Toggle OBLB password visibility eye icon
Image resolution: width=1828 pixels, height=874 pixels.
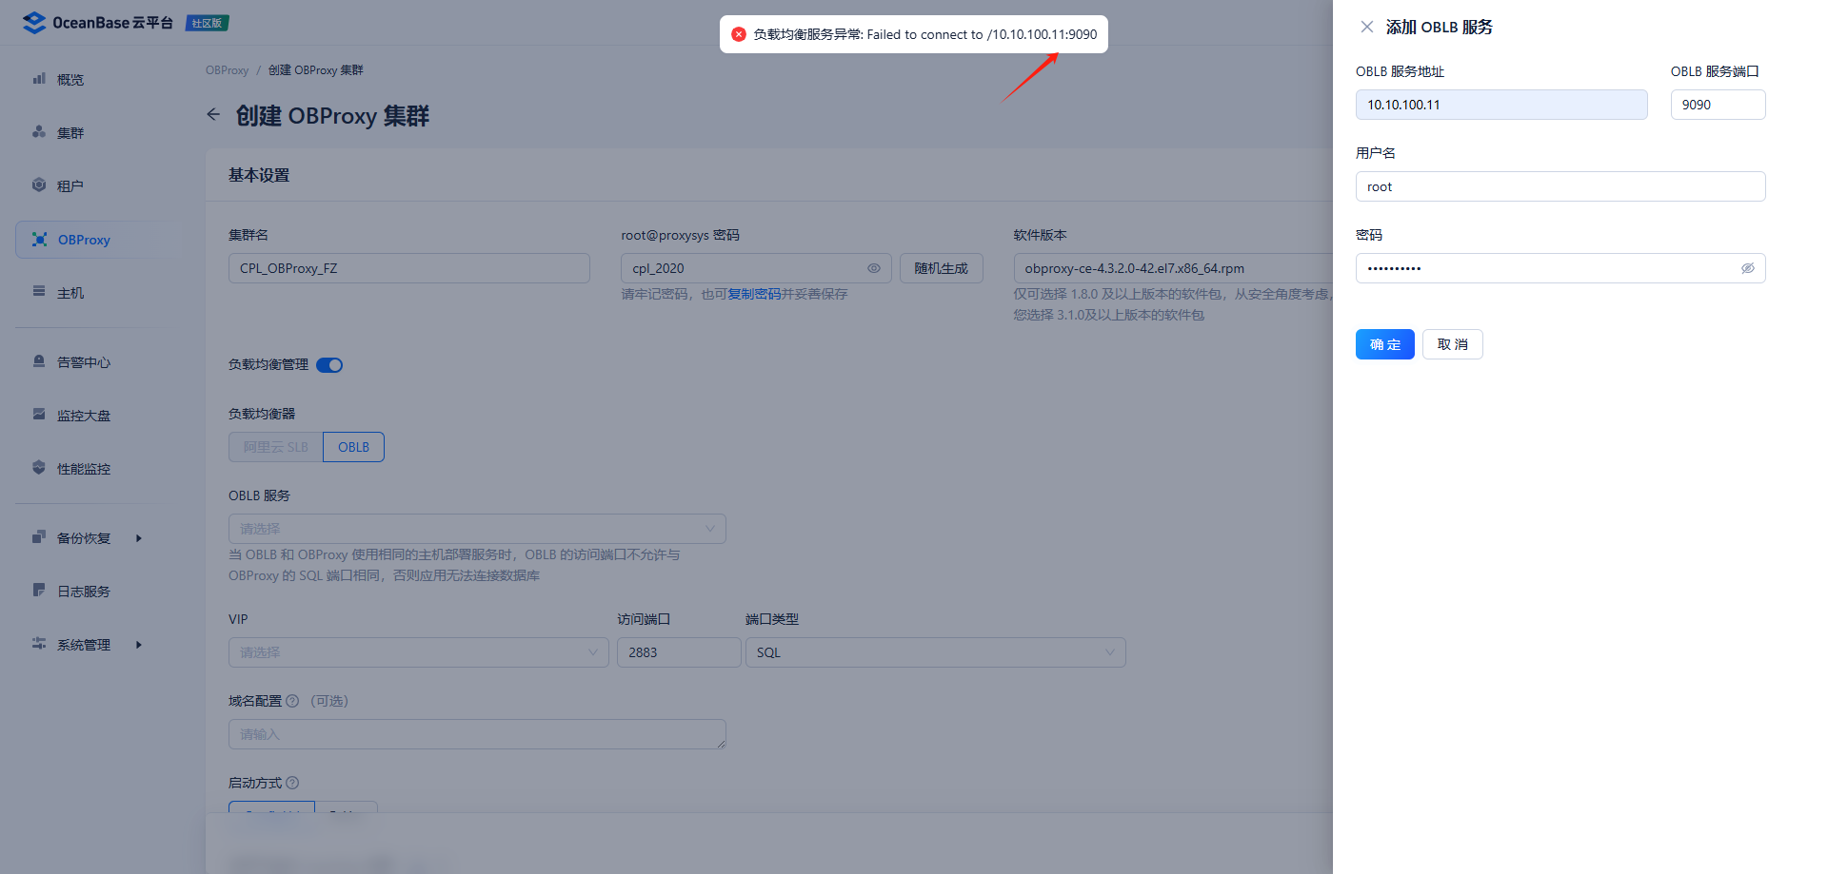(x=1748, y=268)
